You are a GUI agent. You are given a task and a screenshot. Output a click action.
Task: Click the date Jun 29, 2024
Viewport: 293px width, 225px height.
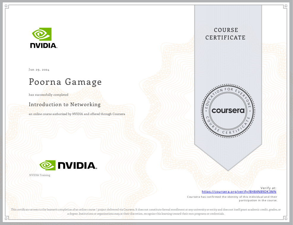(x=39, y=70)
